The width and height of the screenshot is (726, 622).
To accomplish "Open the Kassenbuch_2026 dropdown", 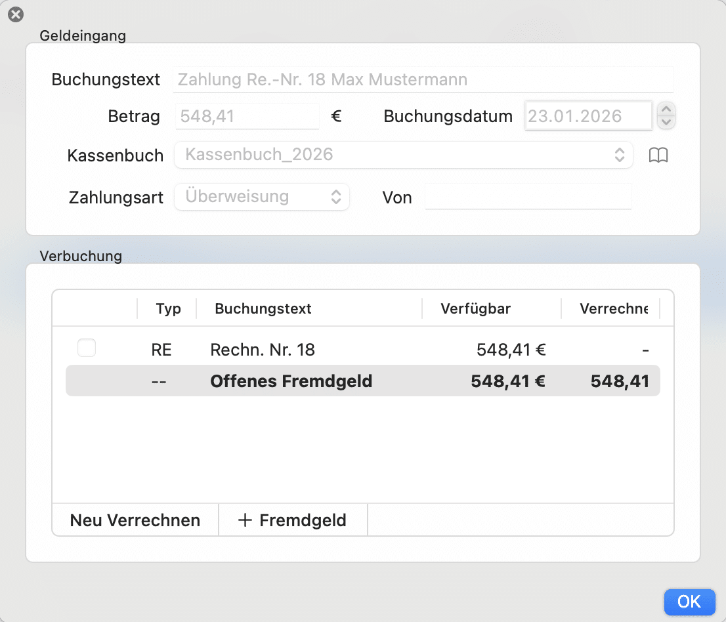I will click(x=403, y=155).
